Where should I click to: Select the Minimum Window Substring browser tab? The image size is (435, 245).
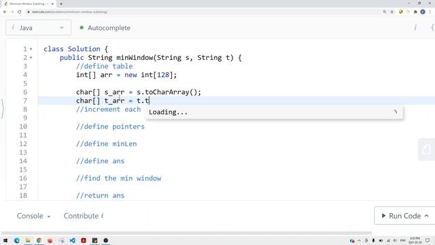pos(29,4)
